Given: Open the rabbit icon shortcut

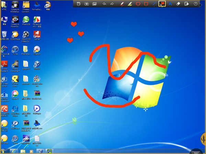Looking at the screenshot, I should click(48, 5).
